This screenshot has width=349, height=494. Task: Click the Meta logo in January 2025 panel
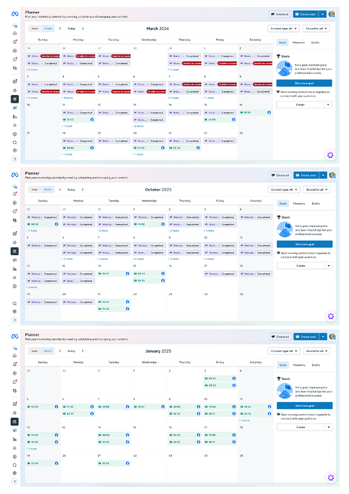[x=15, y=337]
